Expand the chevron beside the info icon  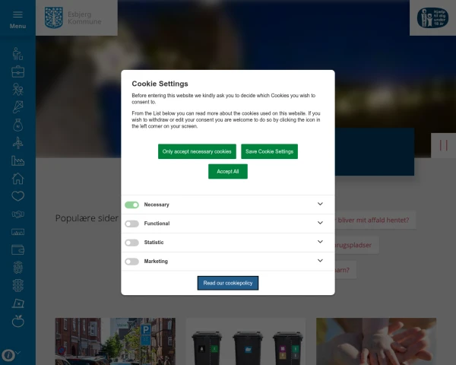point(18,353)
